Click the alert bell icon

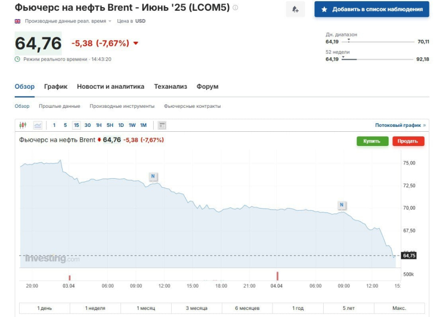[295, 9]
